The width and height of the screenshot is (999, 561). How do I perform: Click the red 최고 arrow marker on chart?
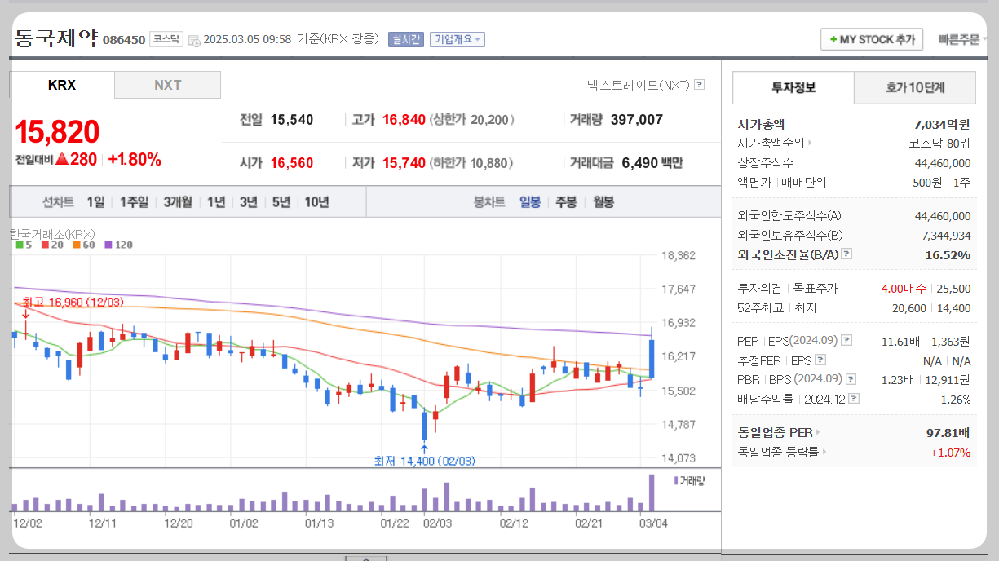(25, 315)
